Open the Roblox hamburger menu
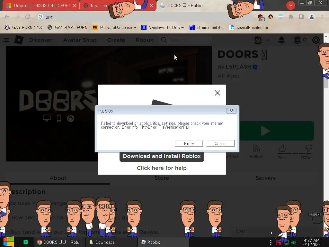This screenshot has height=247, width=329. (x=6, y=40)
